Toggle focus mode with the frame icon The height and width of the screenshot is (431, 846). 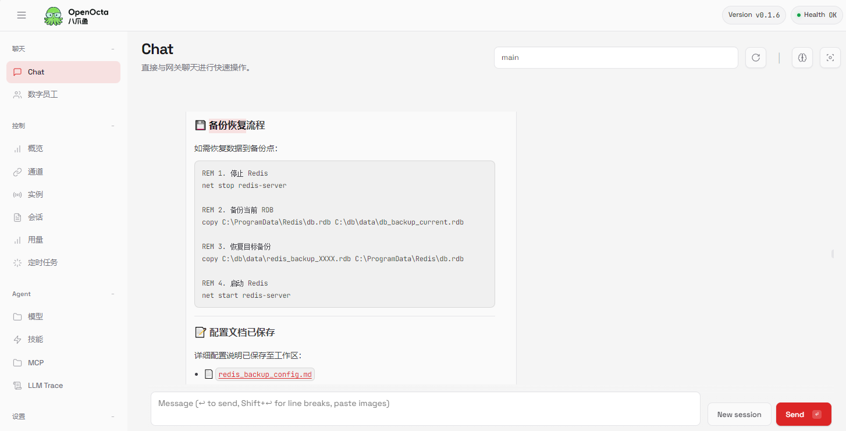pyautogui.click(x=830, y=58)
